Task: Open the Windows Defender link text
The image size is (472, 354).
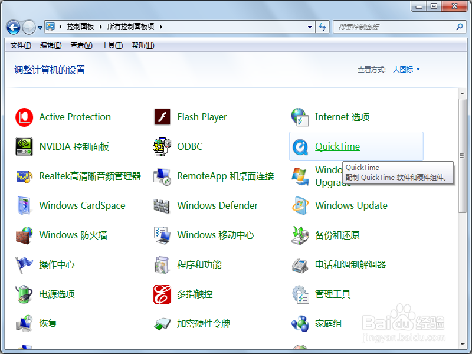Action: click(217, 205)
